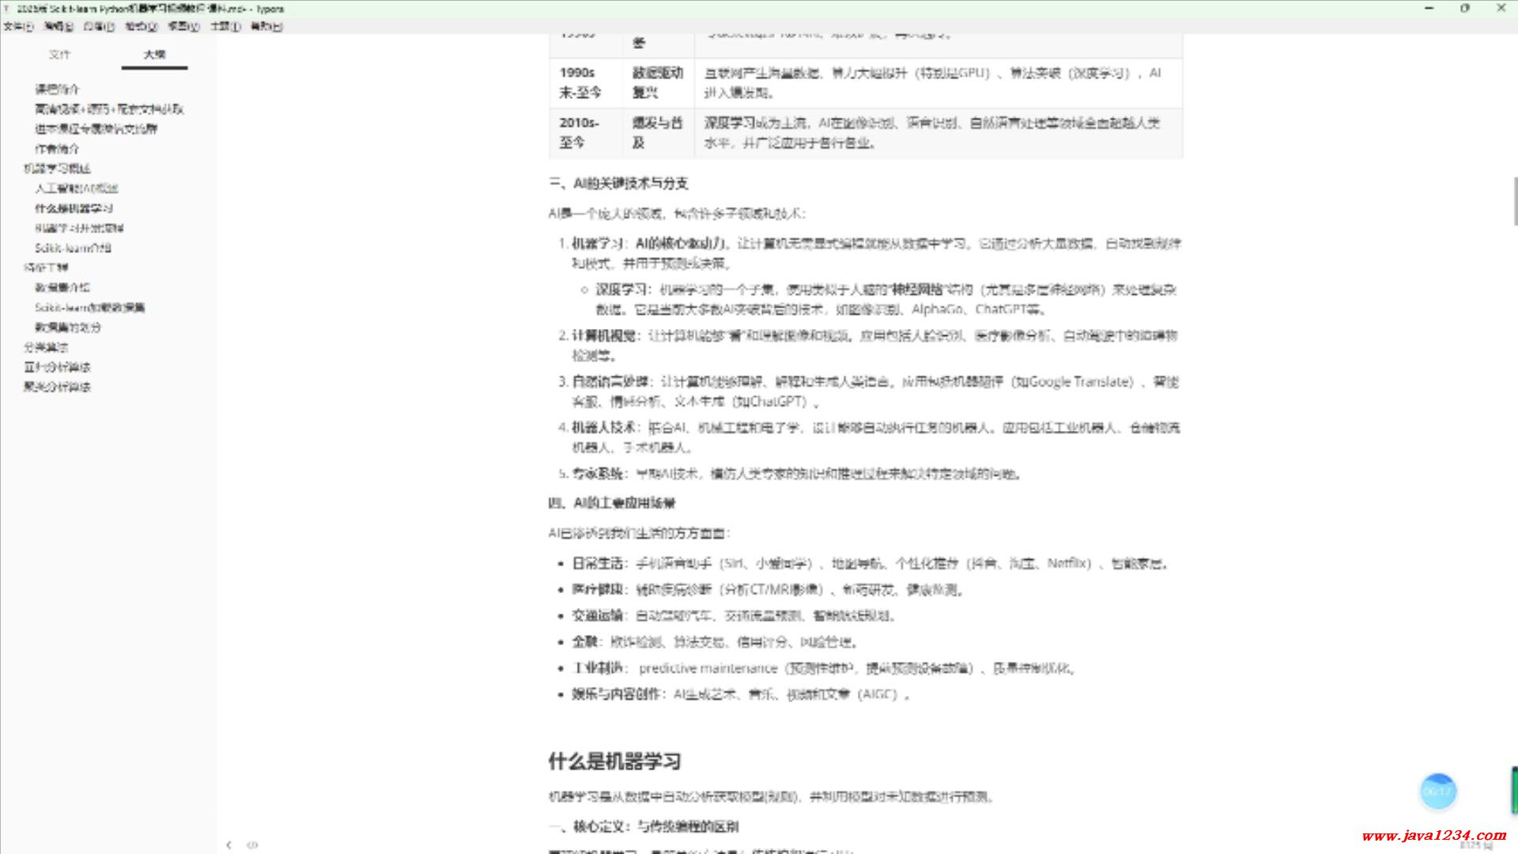This screenshot has height=854, width=1518.
Task: Toggle source code mode icon
Action: pos(252,845)
